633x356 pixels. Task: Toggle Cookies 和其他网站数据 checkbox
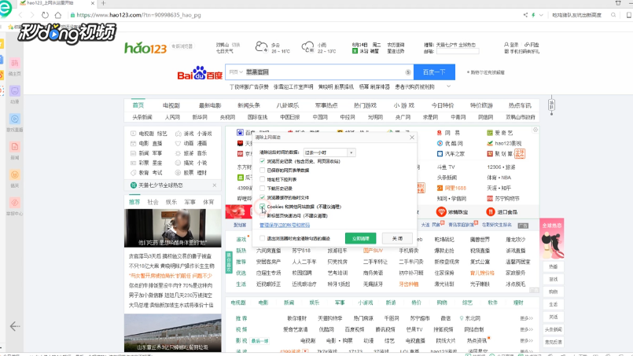coord(263,207)
